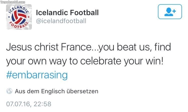The image size is (188, 112).
Task: Open the Icelandic Football profile picture
Action: [19, 17]
